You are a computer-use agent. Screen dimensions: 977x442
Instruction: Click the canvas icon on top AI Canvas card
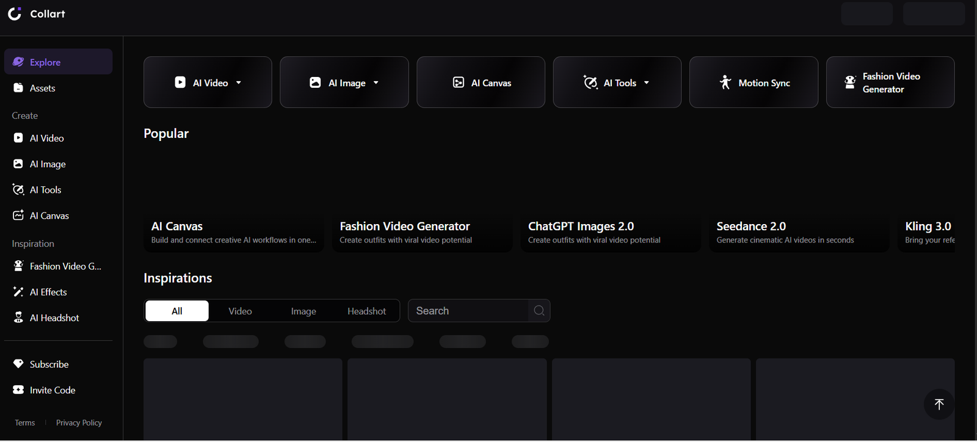click(x=459, y=82)
